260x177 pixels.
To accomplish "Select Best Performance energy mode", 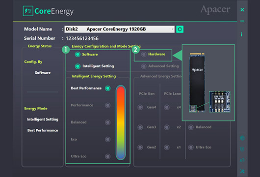I will tap(108, 88).
